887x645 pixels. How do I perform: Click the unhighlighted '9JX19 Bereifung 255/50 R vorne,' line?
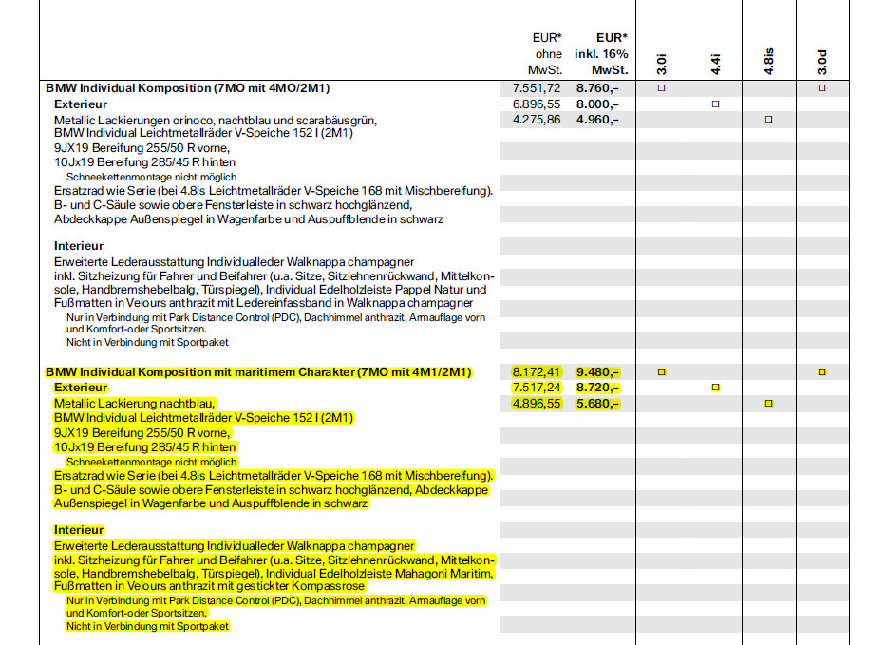[142, 148]
